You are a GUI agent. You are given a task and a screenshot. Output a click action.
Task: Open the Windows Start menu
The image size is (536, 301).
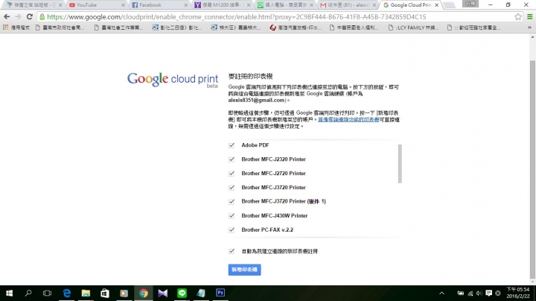(9, 293)
